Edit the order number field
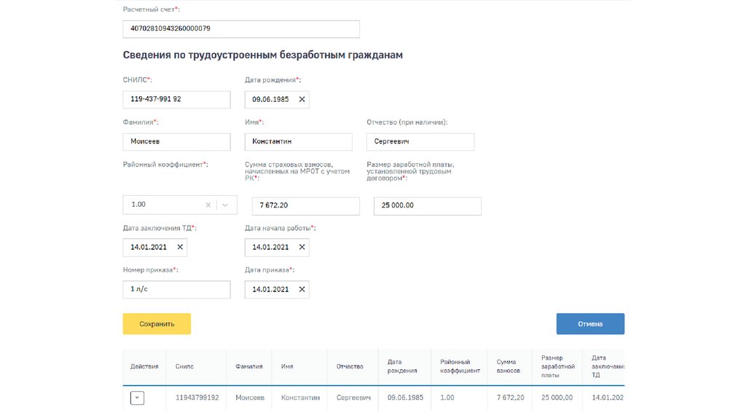The image size is (746, 418). (176, 290)
